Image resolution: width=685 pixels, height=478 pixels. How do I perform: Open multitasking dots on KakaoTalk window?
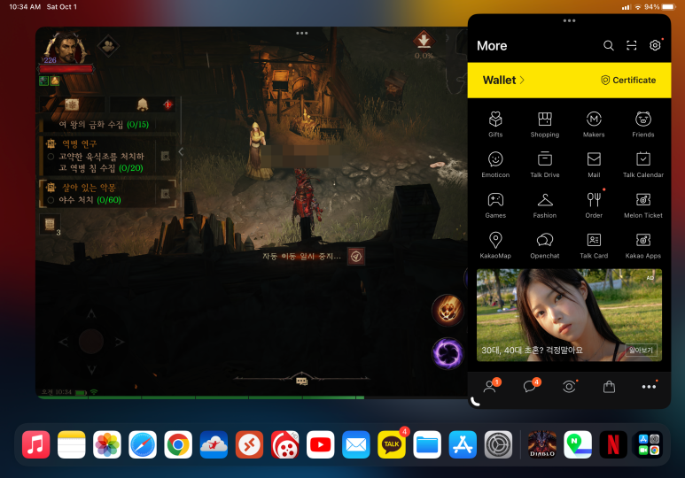569,20
